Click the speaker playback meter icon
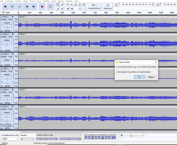The image size is (177, 145). 158,5
